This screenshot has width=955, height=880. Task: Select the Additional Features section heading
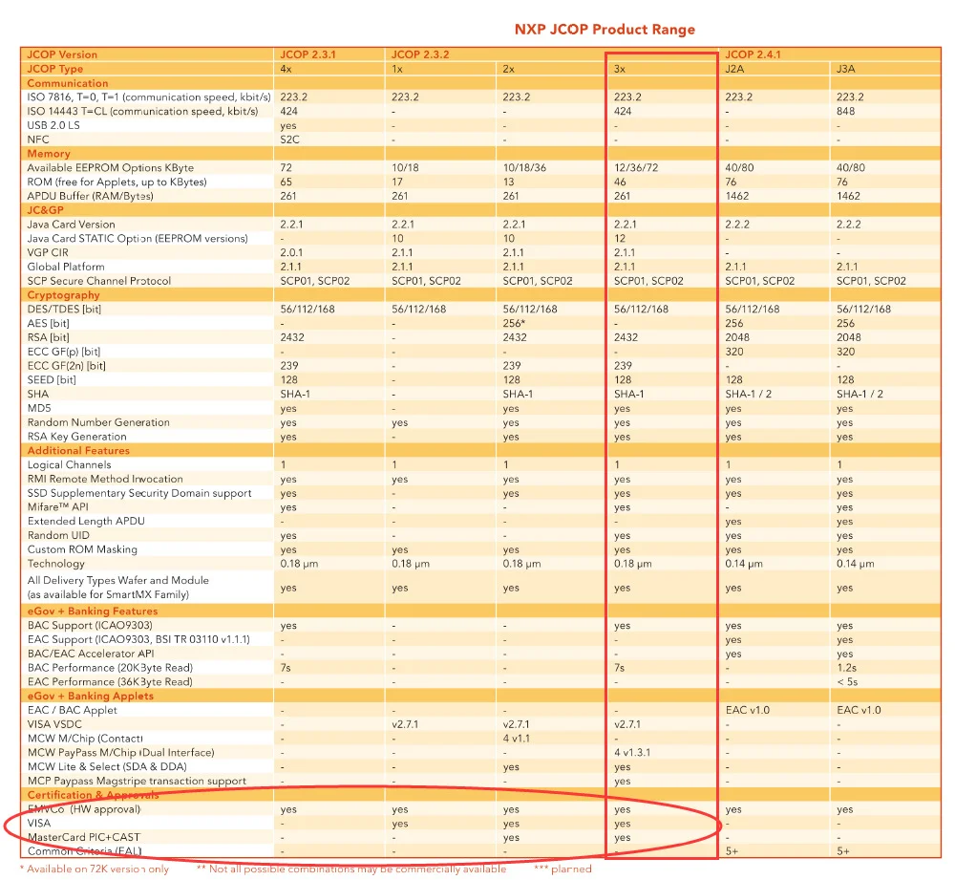point(78,450)
